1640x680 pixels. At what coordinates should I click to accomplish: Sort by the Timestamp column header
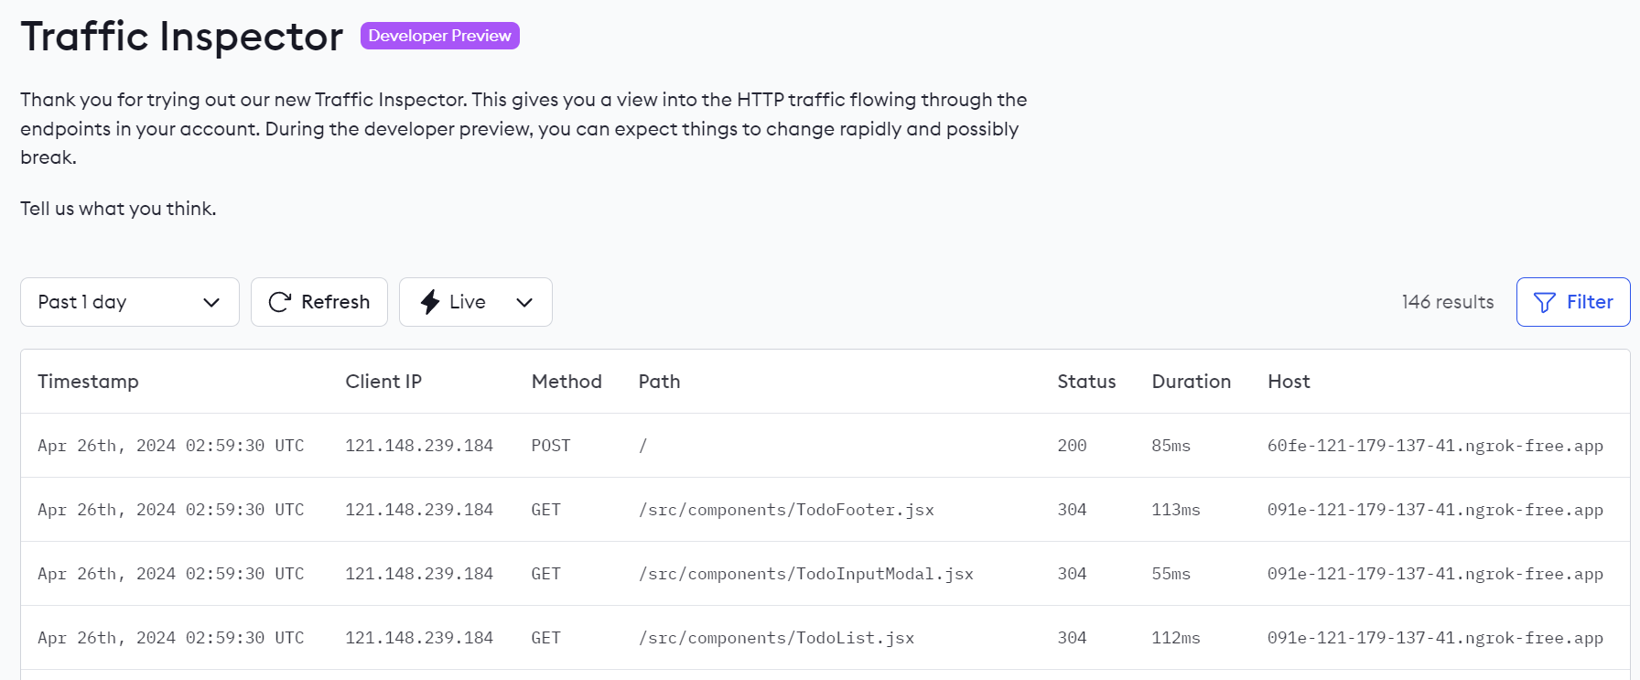(x=88, y=382)
